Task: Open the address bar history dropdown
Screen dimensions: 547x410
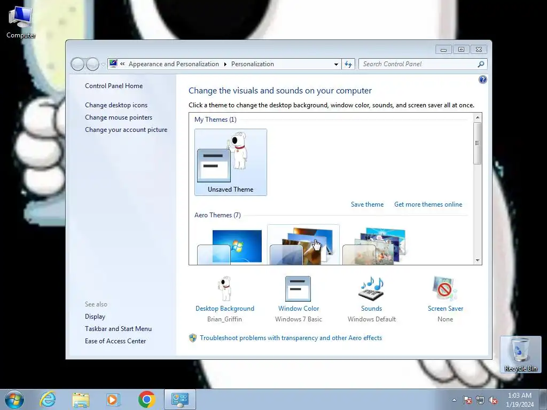Action: (336, 64)
